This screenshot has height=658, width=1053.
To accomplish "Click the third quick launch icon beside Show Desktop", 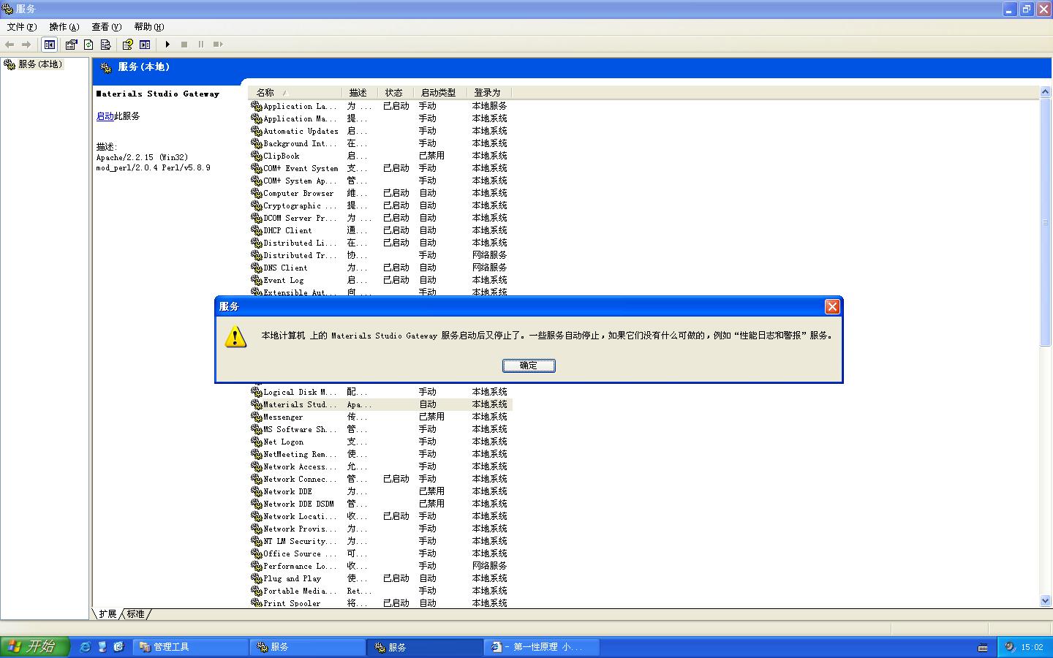I will coord(118,647).
